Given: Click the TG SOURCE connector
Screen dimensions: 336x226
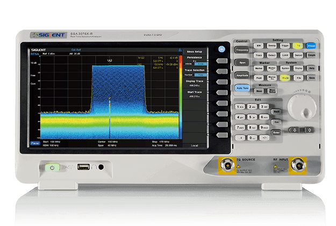Looking at the screenshot, I should tap(227, 165).
